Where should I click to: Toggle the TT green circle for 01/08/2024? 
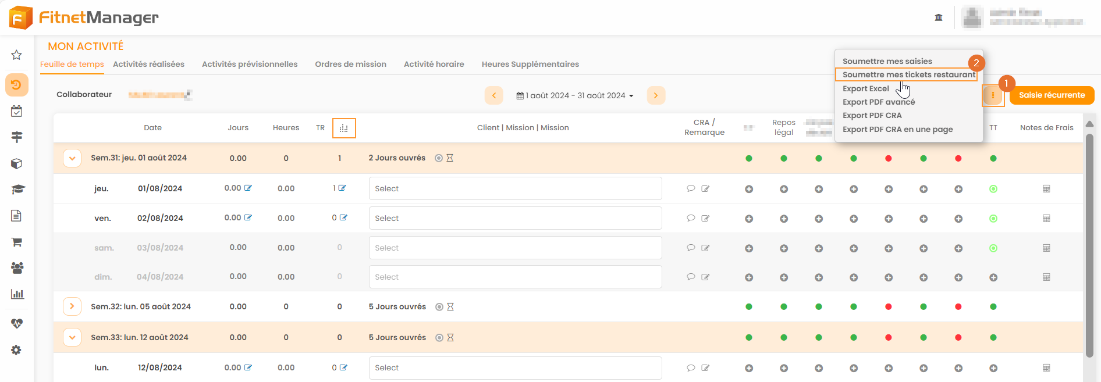click(993, 189)
